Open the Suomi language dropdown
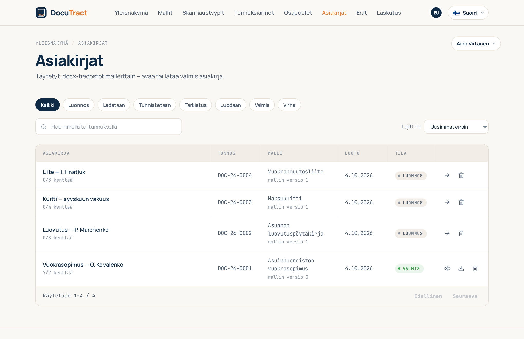Image resolution: width=524 pixels, height=339 pixels. [x=468, y=13]
